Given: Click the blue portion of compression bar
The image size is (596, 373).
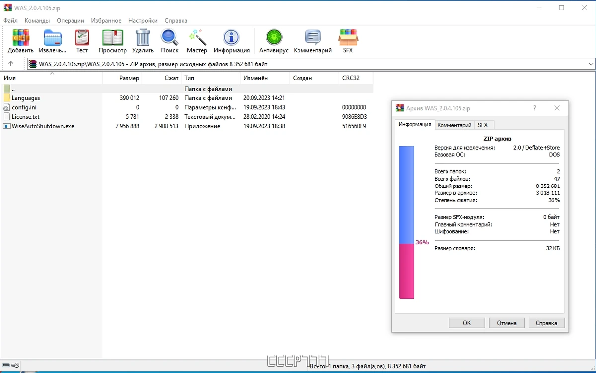Looking at the screenshot, I should point(407,194).
